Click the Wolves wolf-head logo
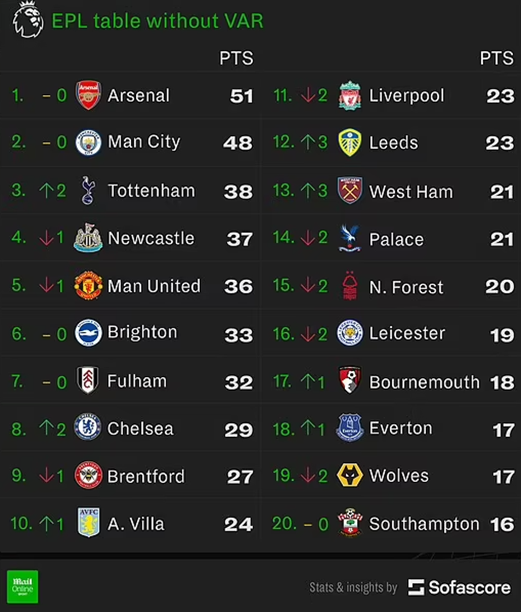 (350, 475)
